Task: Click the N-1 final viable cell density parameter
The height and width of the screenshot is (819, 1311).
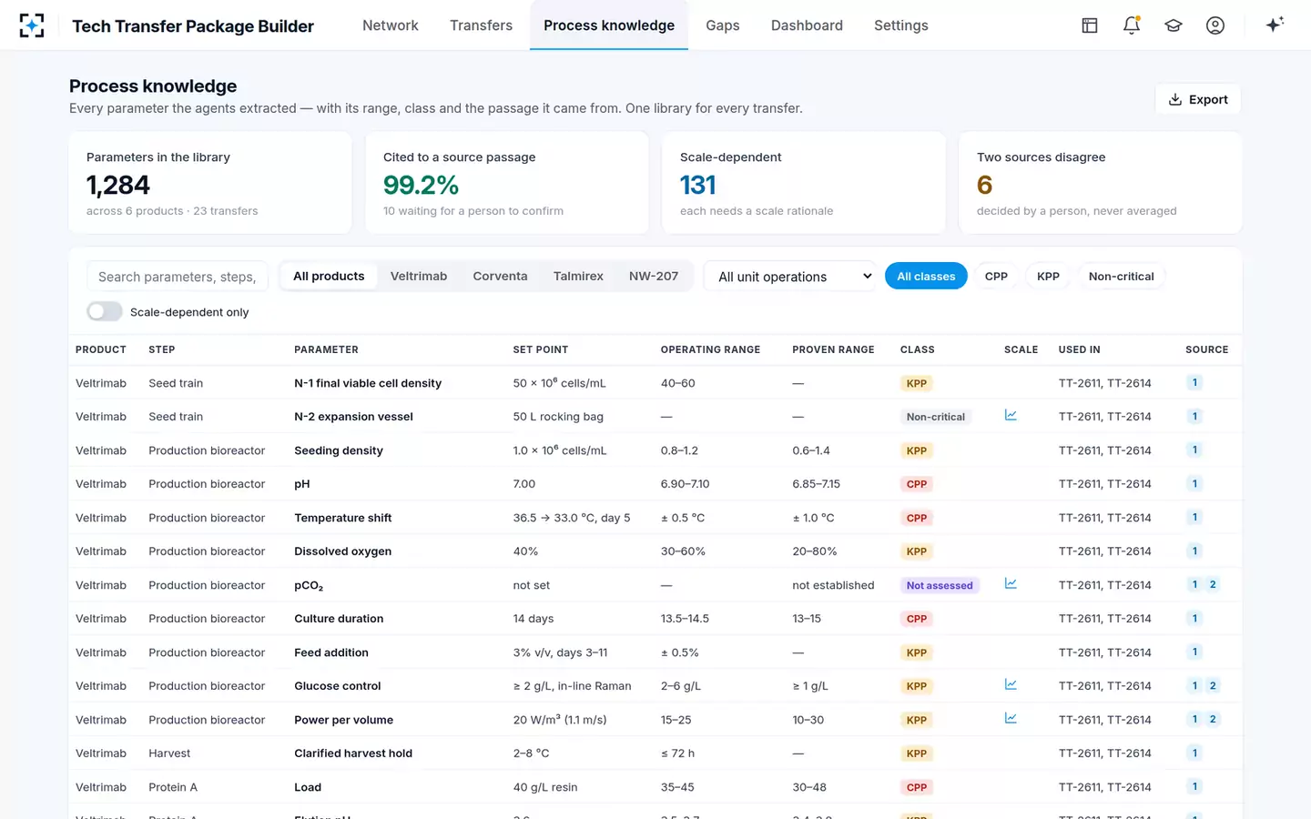Action: [368, 383]
